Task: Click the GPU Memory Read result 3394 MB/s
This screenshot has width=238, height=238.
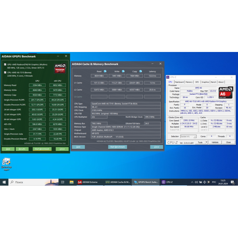Action: (x=37, y=85)
